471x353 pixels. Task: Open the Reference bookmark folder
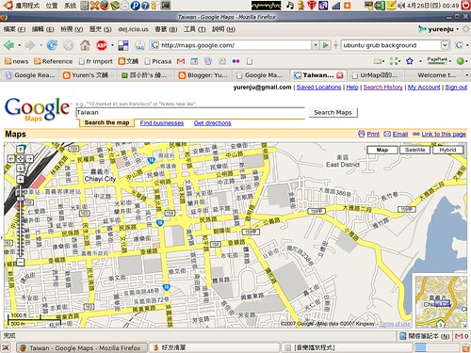[x=53, y=61]
